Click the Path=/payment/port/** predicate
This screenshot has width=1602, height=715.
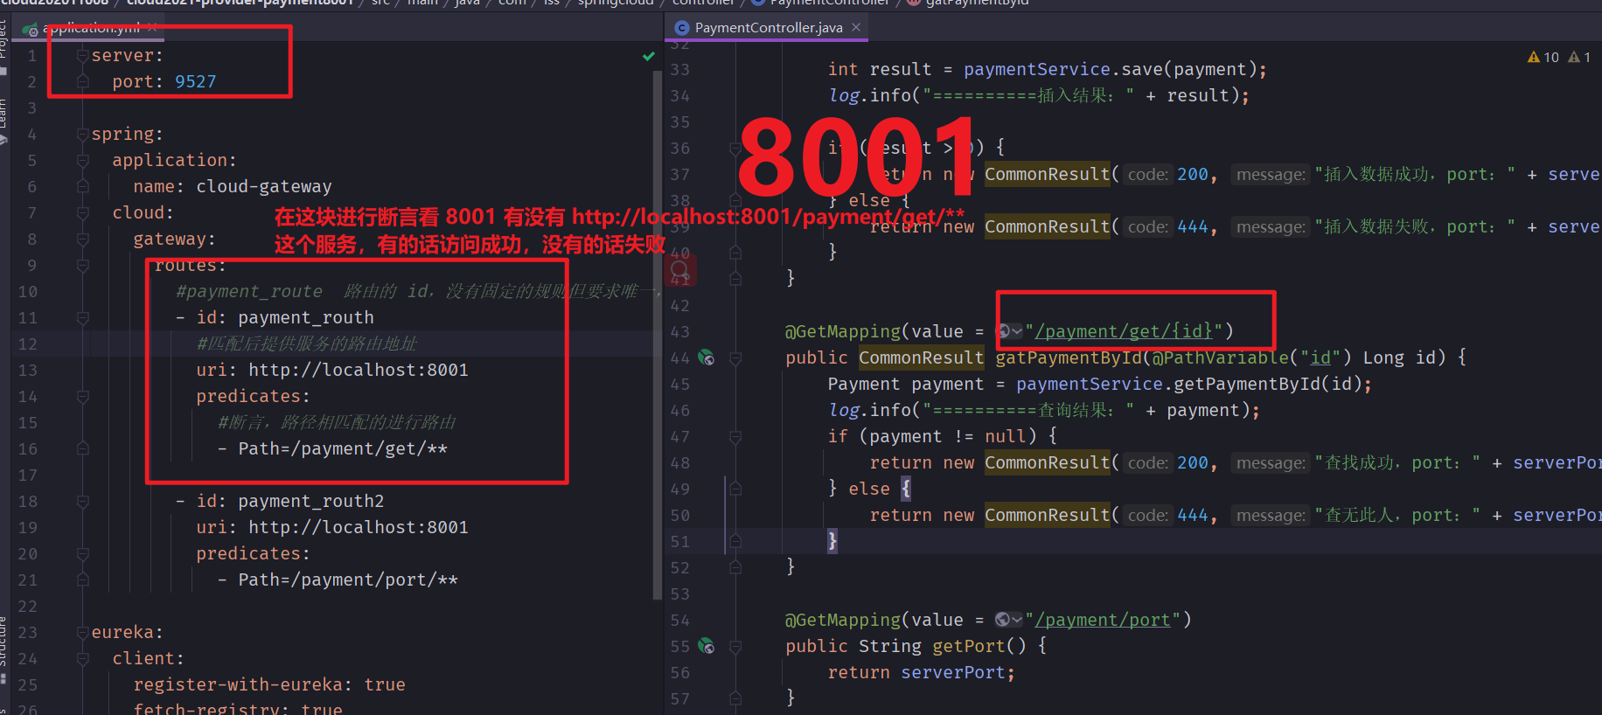(x=348, y=580)
